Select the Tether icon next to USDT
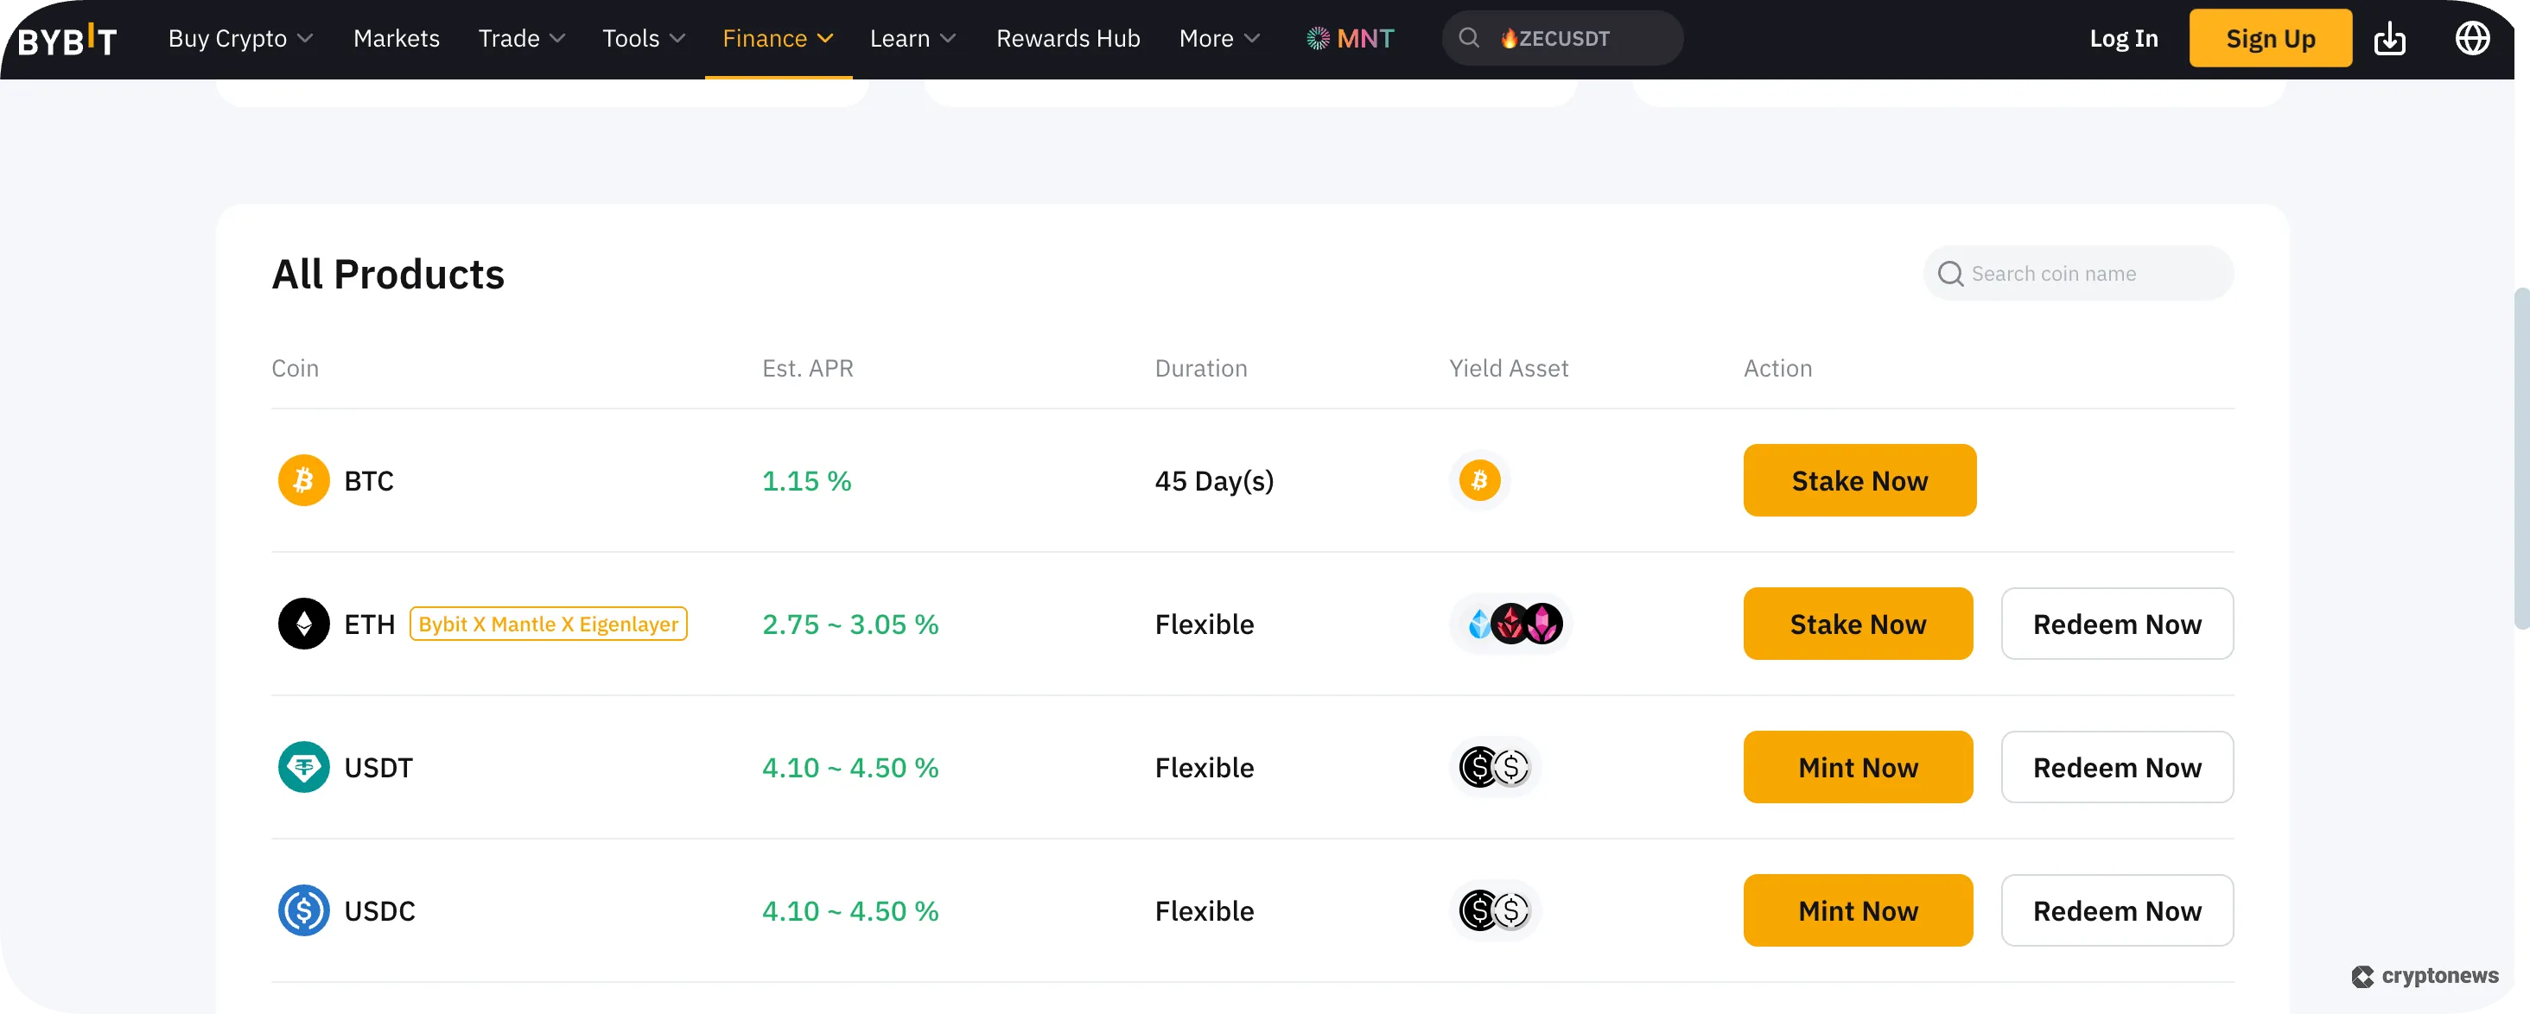Viewport: 2530px width, 1014px height. [x=303, y=767]
